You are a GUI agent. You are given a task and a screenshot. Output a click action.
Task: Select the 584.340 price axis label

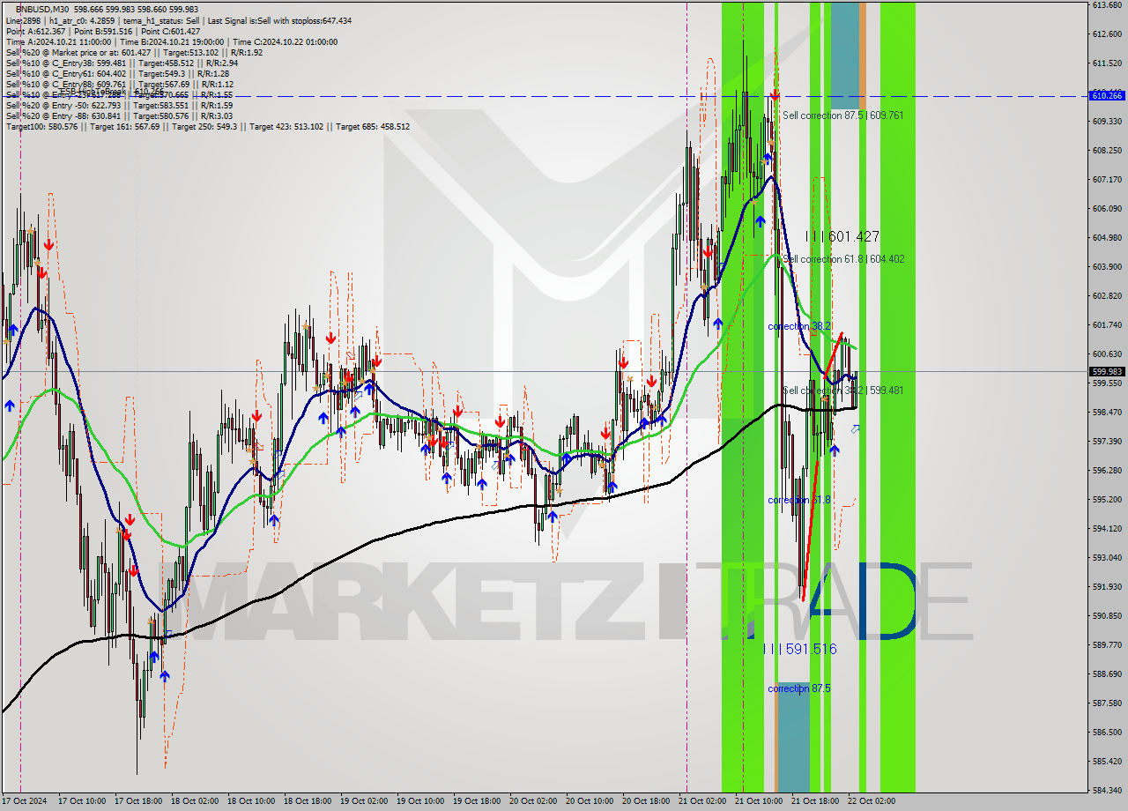[x=1107, y=791]
